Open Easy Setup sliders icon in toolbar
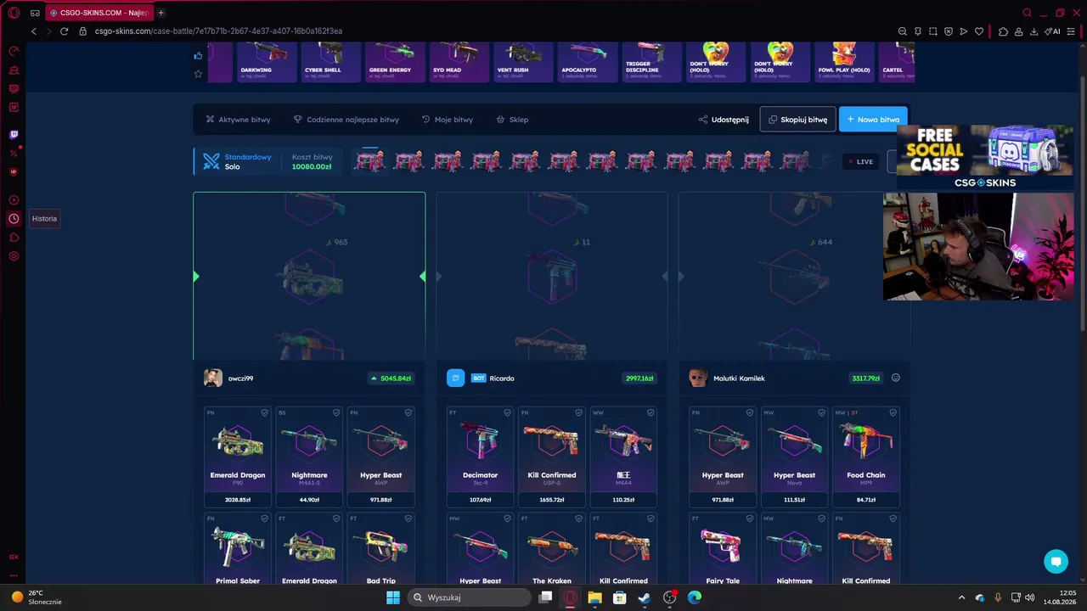 point(1072,31)
